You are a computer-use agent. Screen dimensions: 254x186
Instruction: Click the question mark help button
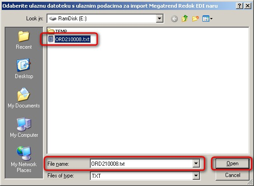[x=240, y=6]
